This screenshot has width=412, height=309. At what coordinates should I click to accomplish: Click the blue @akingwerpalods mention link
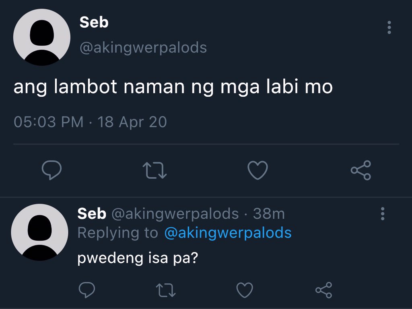(x=228, y=233)
